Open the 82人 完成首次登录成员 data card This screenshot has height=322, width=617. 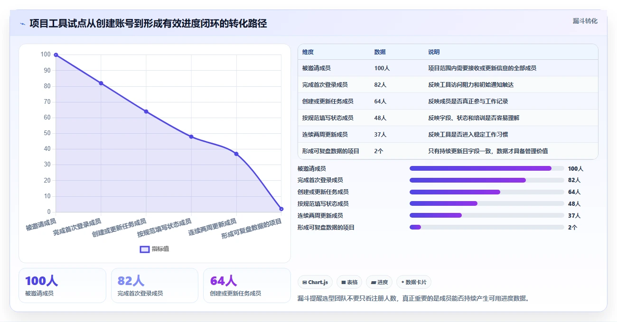[x=154, y=285]
